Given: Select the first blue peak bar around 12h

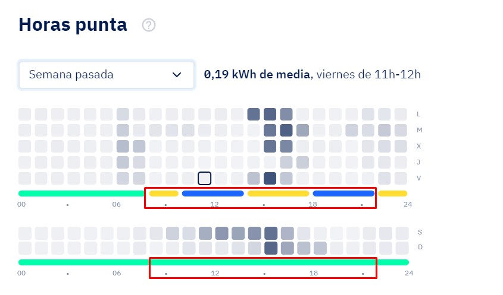Looking at the screenshot, I should point(213,194).
